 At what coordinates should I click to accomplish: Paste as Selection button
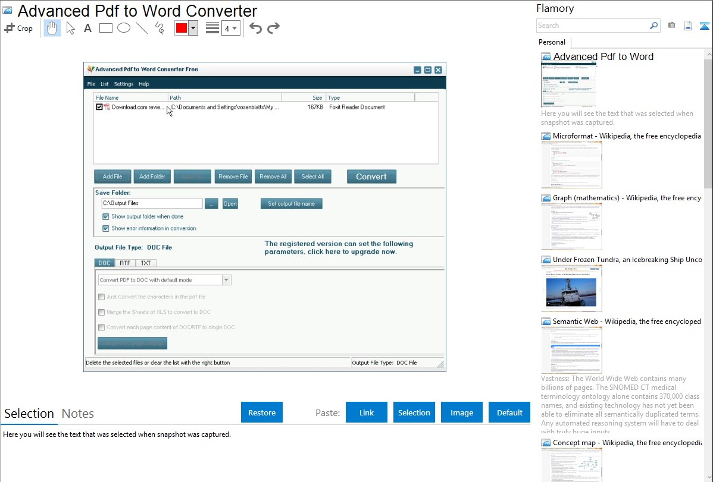414,412
